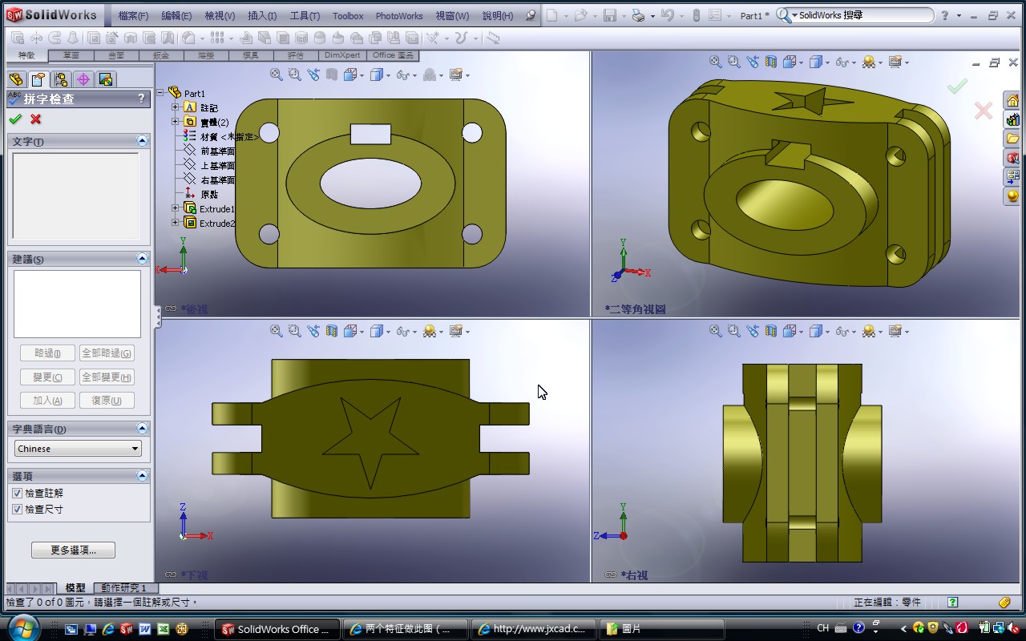1026x641 pixels.
Task: Click the confirmation corner red X
Action: [983, 111]
